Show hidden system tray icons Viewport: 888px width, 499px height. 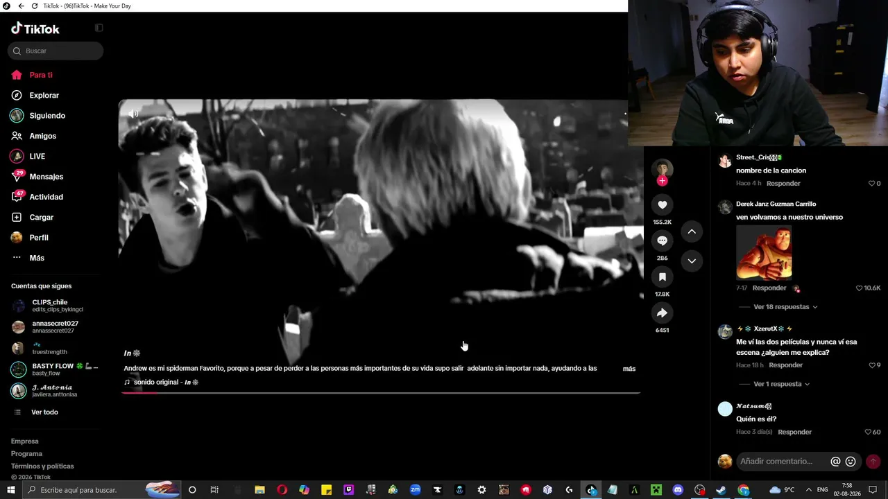click(808, 490)
